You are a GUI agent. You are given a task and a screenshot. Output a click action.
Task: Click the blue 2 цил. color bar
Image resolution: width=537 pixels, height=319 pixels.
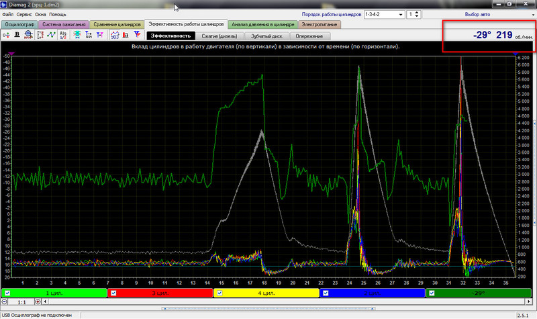click(373, 293)
